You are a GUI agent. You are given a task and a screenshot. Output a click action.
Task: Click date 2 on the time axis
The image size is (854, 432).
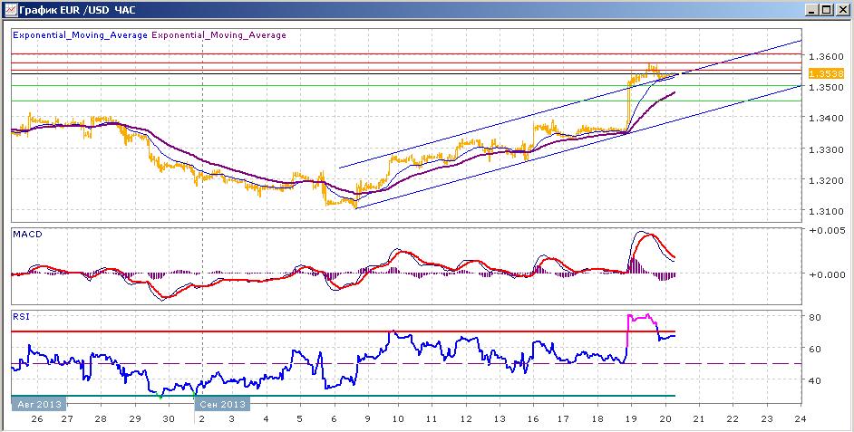tap(203, 419)
